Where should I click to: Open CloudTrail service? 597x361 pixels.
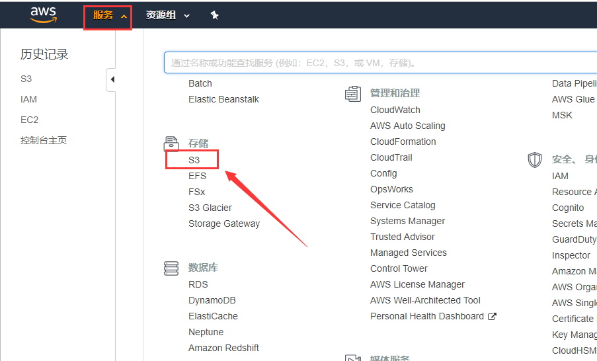(391, 157)
